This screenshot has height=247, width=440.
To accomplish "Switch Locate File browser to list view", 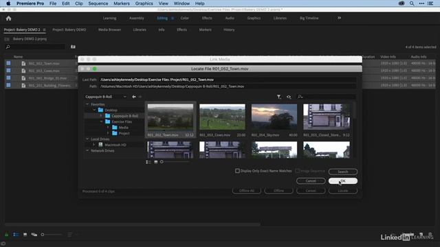I will click(148, 162).
